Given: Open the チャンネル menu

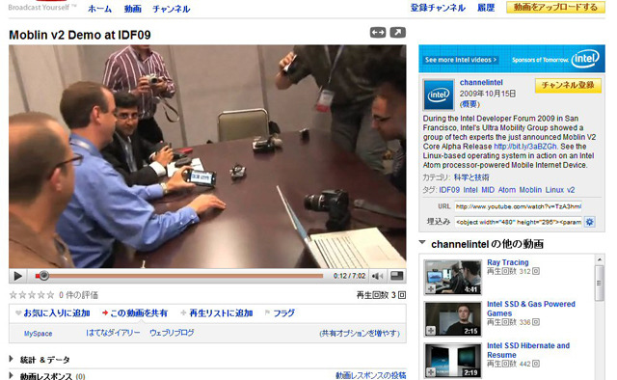Looking at the screenshot, I should [172, 9].
